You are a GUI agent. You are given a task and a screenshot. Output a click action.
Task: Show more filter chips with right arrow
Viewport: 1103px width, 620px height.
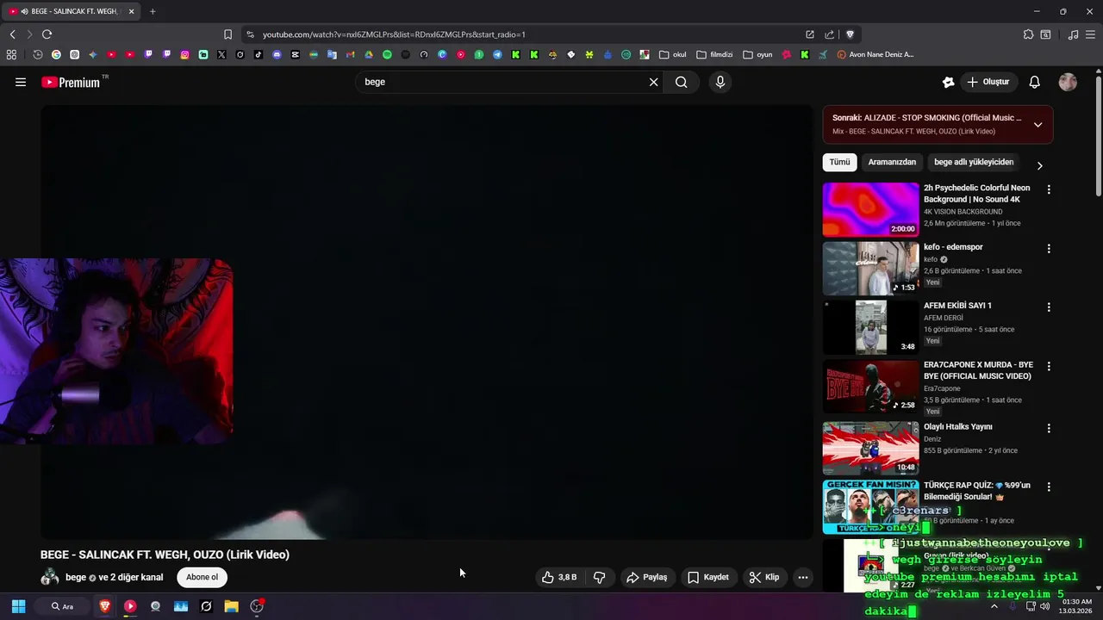1039,165
